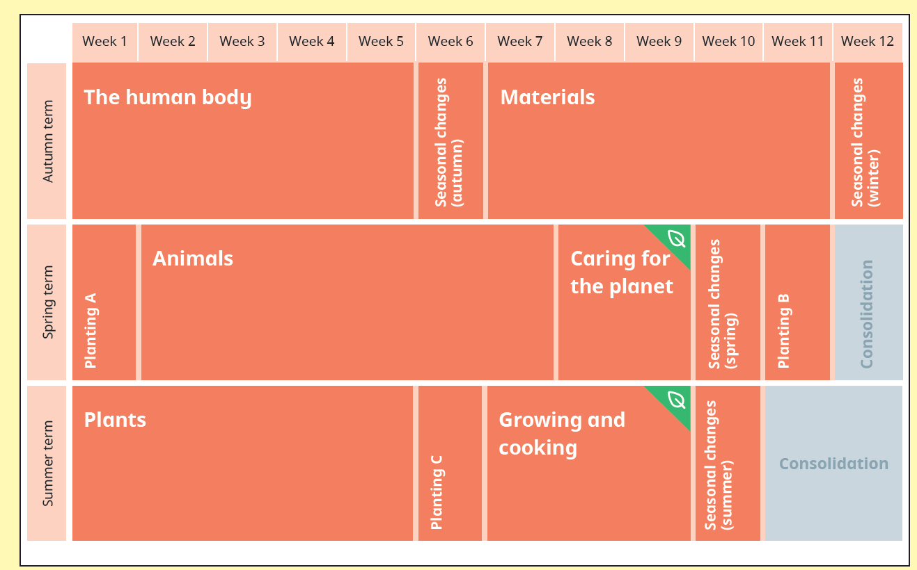
Task: Select the Week 6 column header
Action: click(450, 42)
